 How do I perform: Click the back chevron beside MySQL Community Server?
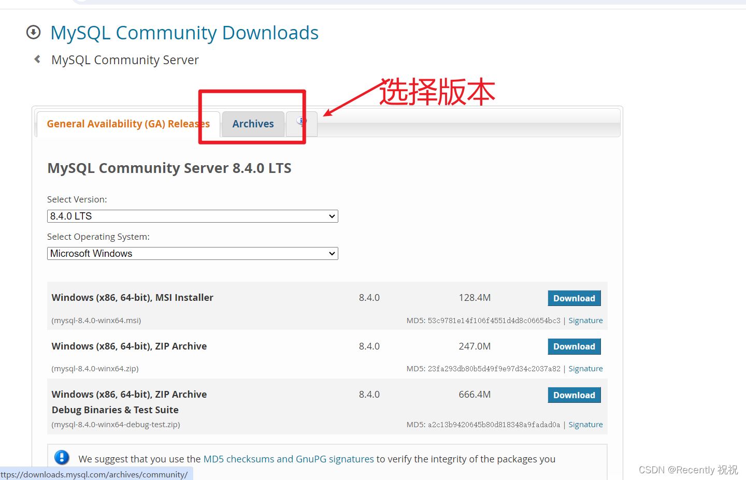37,59
